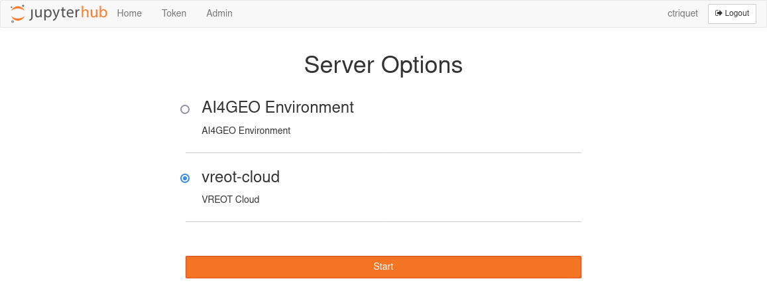767x285 pixels.
Task: Click the AI4GEO Environment heading label
Action: pos(278,107)
